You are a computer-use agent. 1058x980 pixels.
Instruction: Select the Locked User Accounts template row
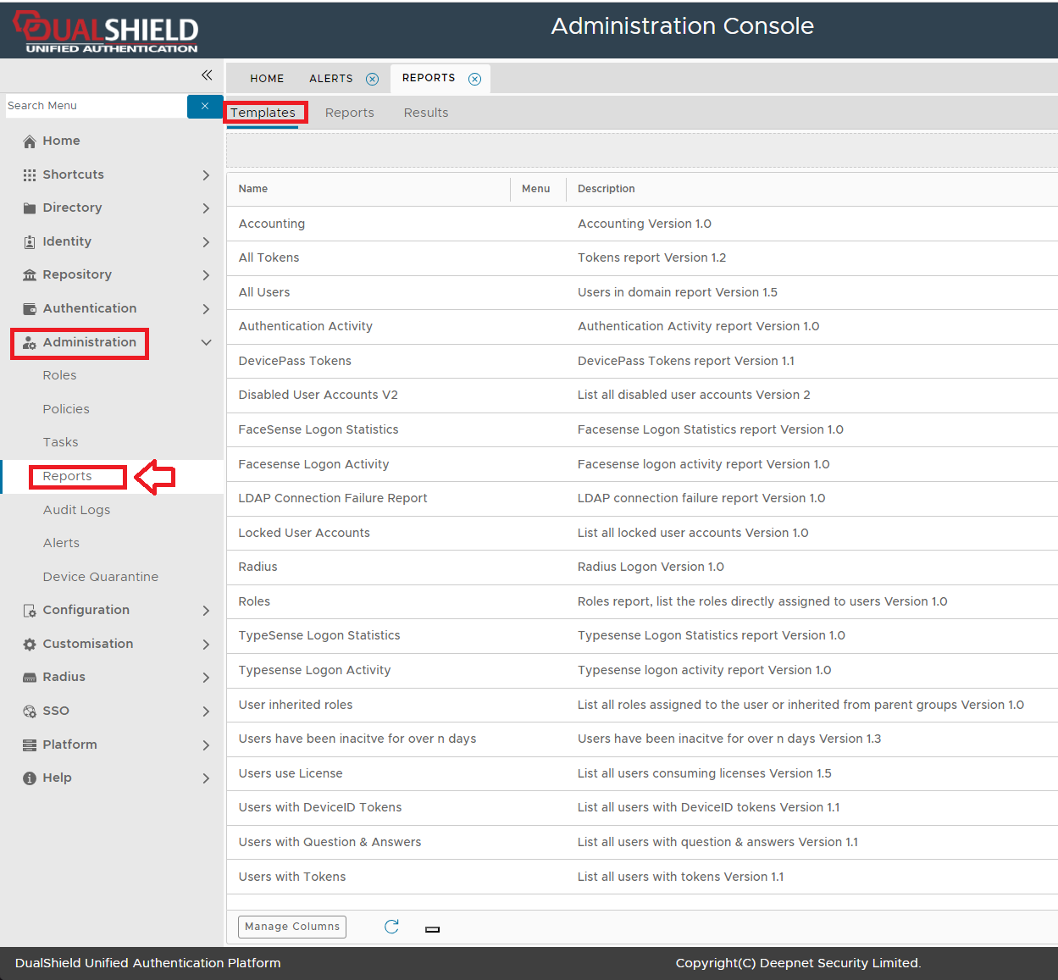coord(304,533)
